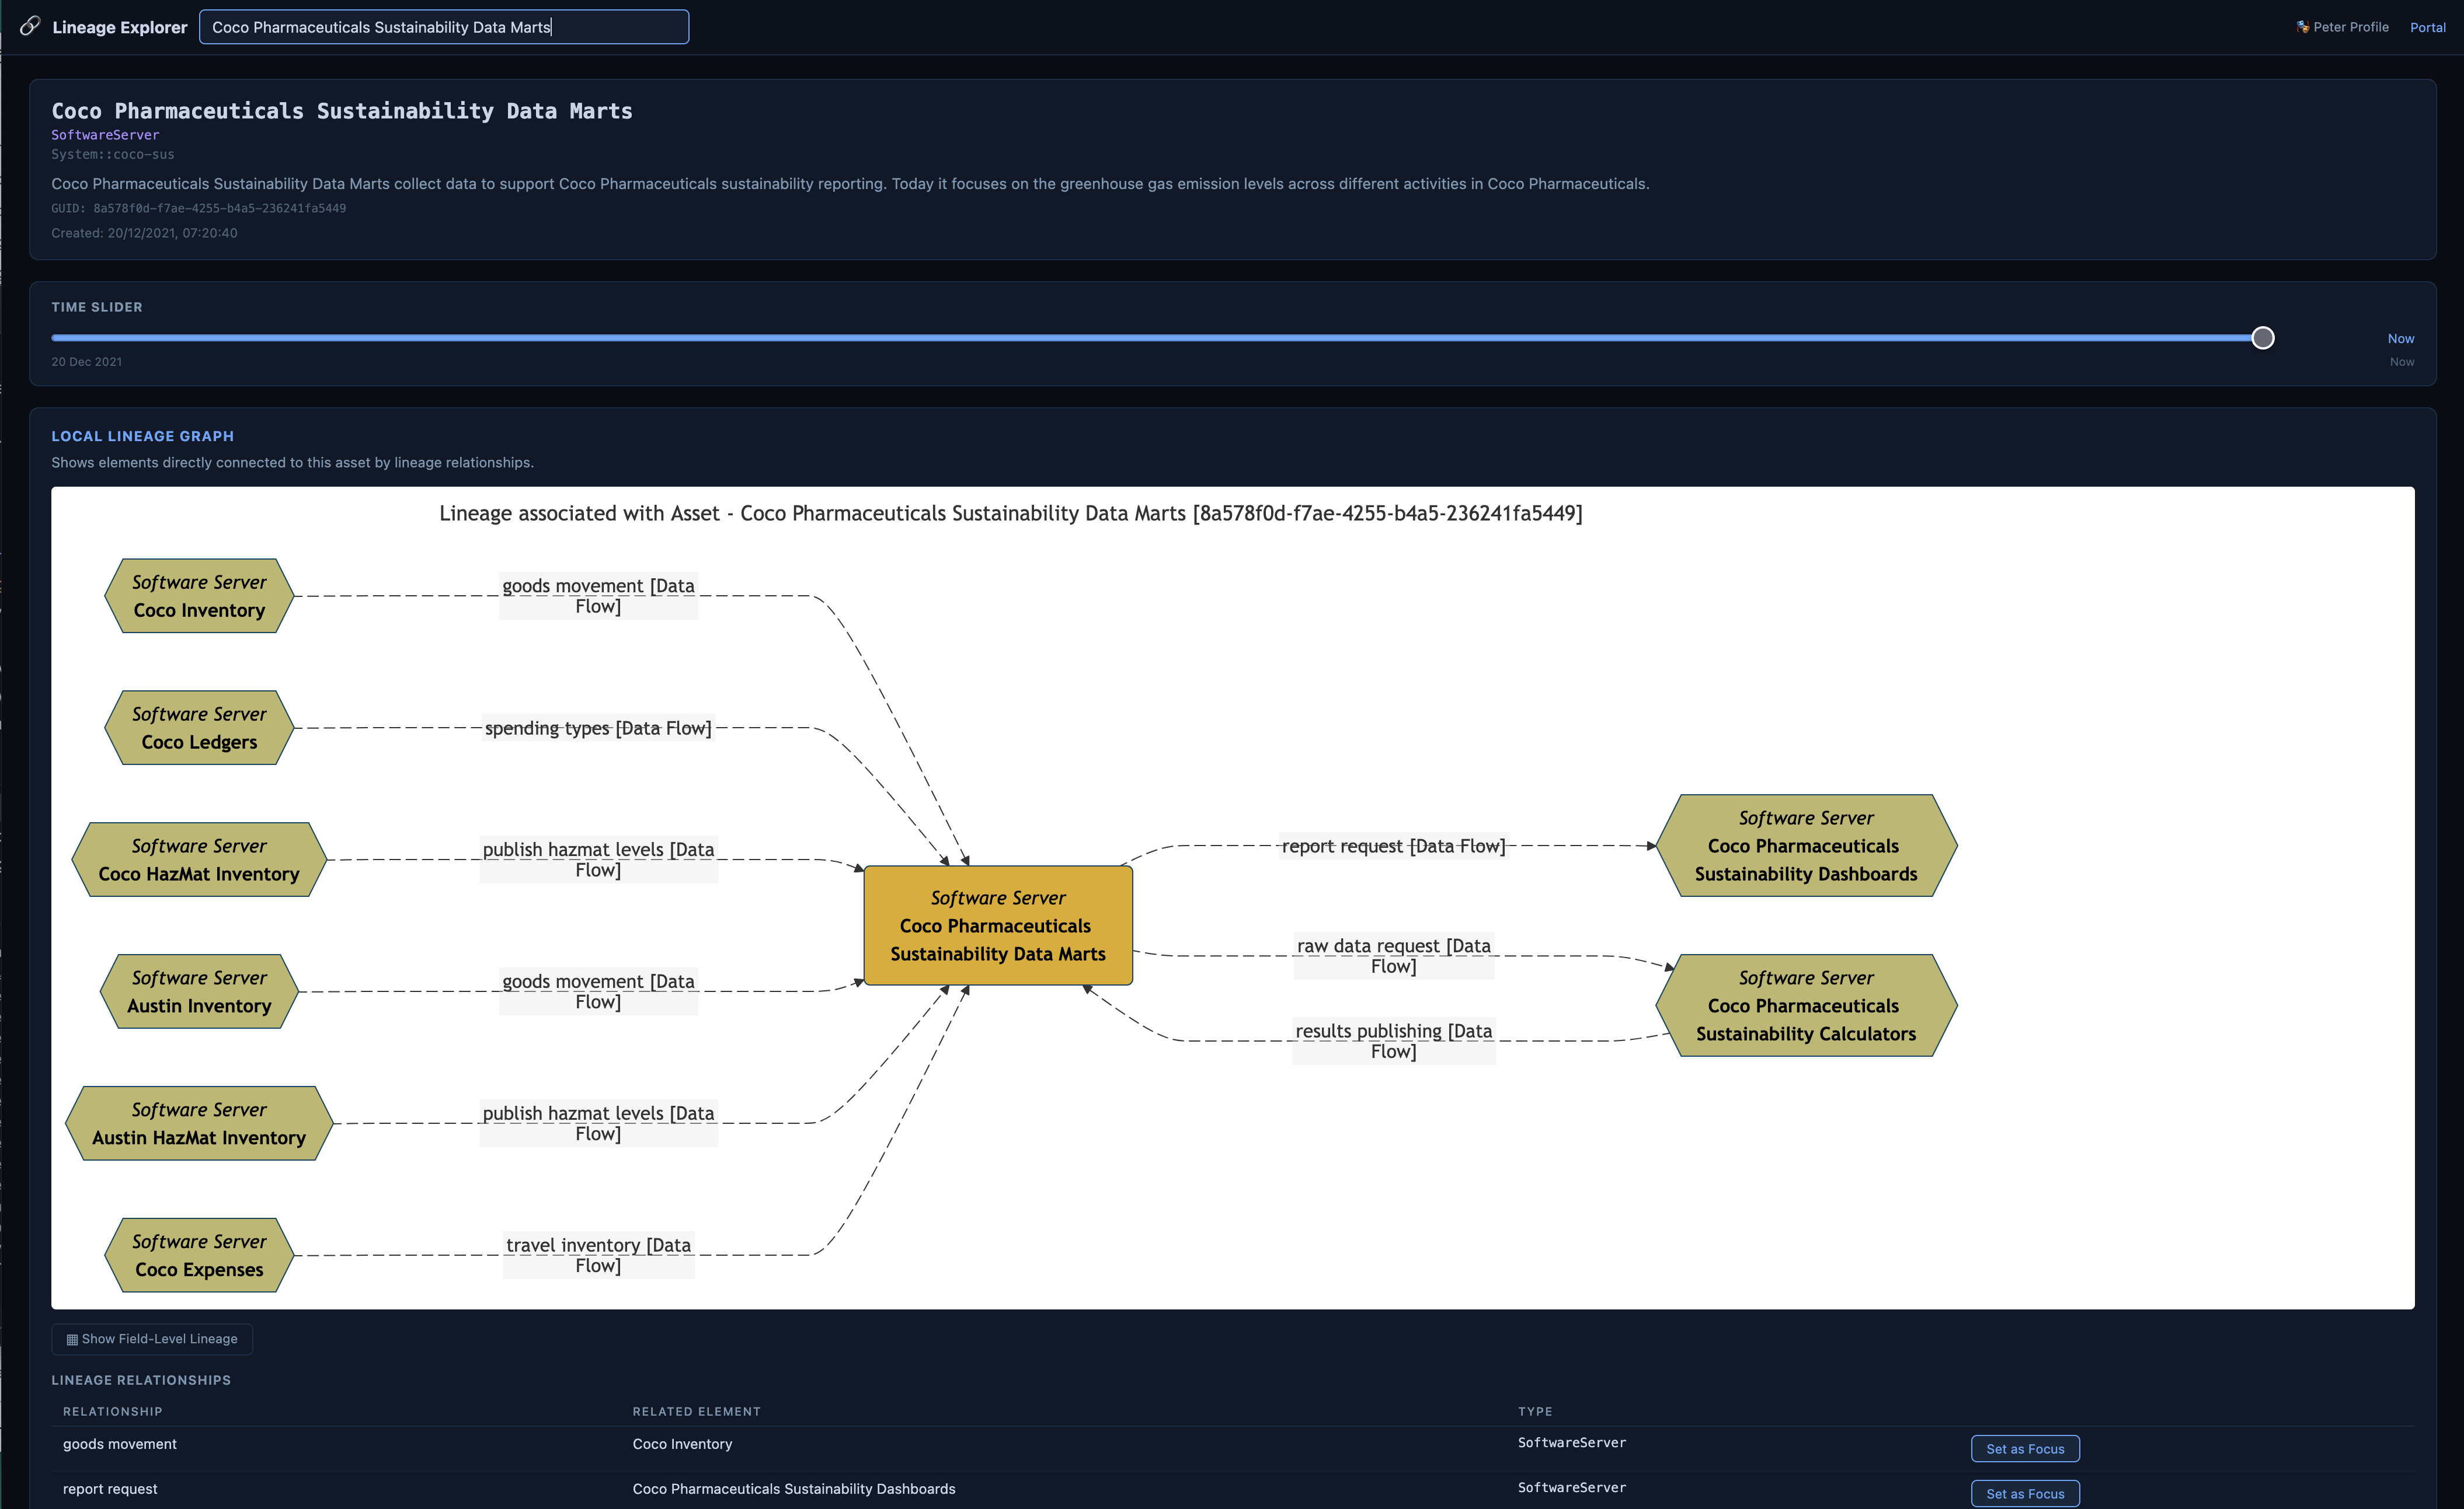
Task: Click the GUID text in the header
Action: click(199, 209)
